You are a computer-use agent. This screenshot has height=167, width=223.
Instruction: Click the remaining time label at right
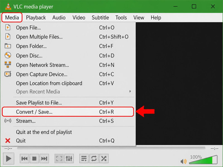tap(214, 149)
